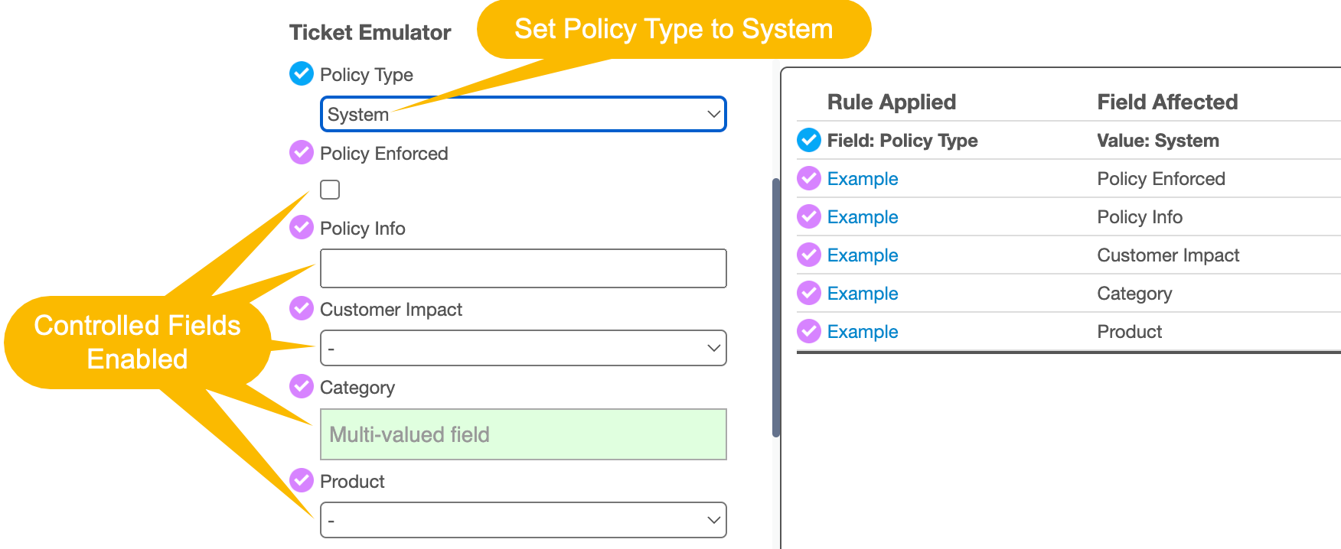Click blue check icon in Field: Policy Type row
Image resolution: width=1341 pixels, height=549 pixels.
tap(809, 141)
